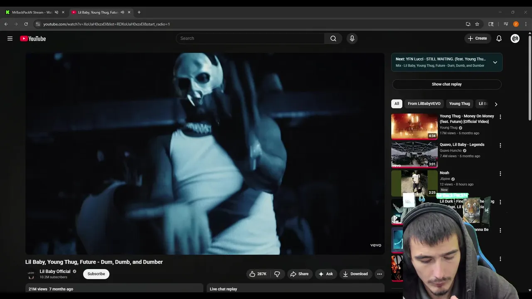Viewport: 532px width, 299px height.
Task: Open the notifications bell
Action: pos(499,38)
